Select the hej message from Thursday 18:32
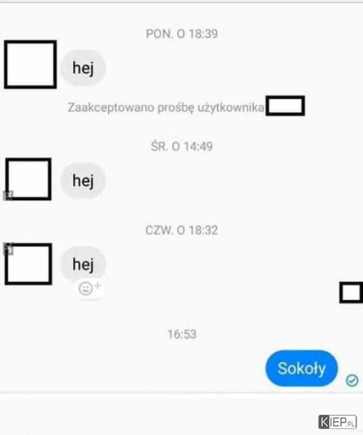The image size is (363, 435). [x=83, y=264]
